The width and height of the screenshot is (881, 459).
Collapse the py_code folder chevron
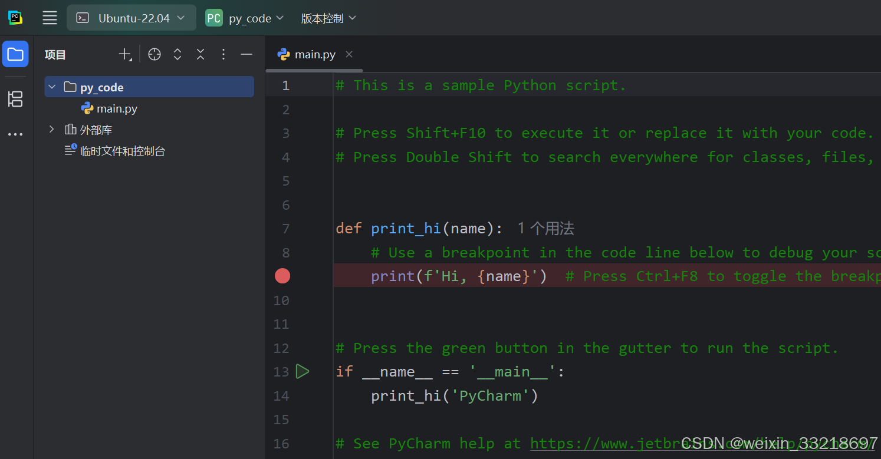coord(52,87)
